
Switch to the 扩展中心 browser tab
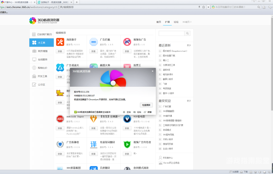[x=17, y=2]
